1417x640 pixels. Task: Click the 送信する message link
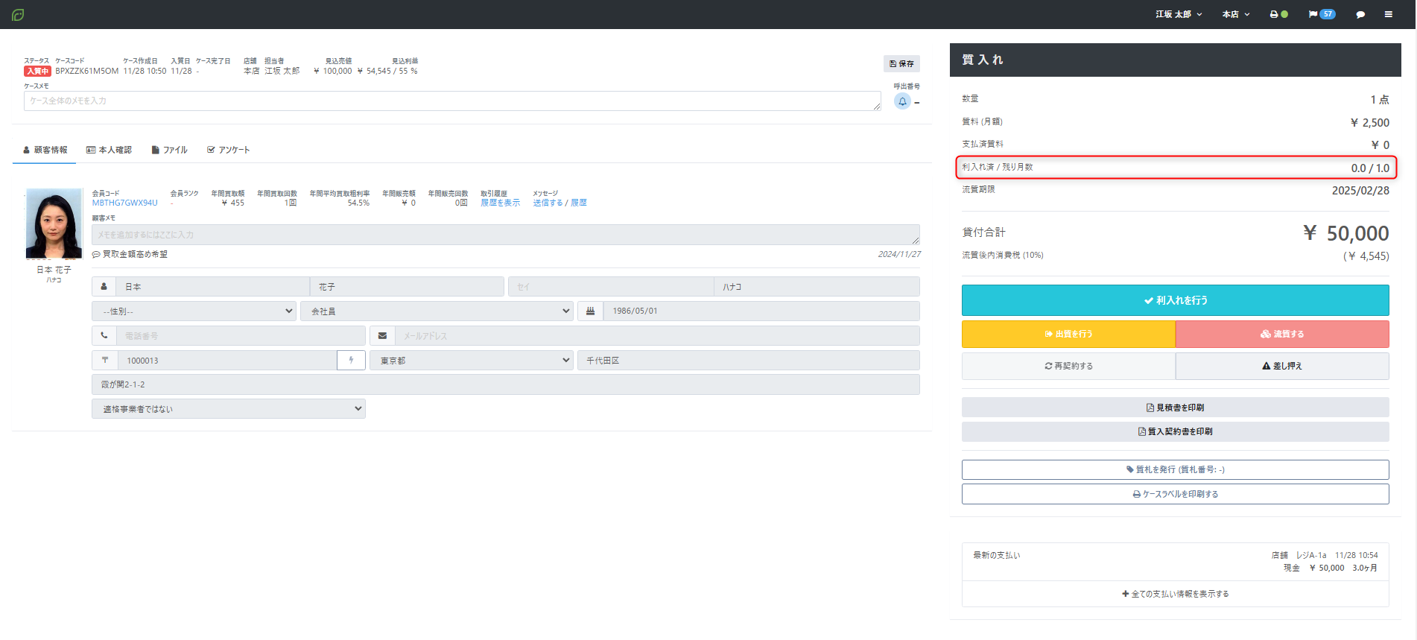[548, 203]
